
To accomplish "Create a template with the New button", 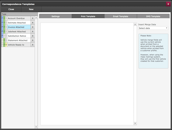I will pyautogui.click(x=31, y=9).
